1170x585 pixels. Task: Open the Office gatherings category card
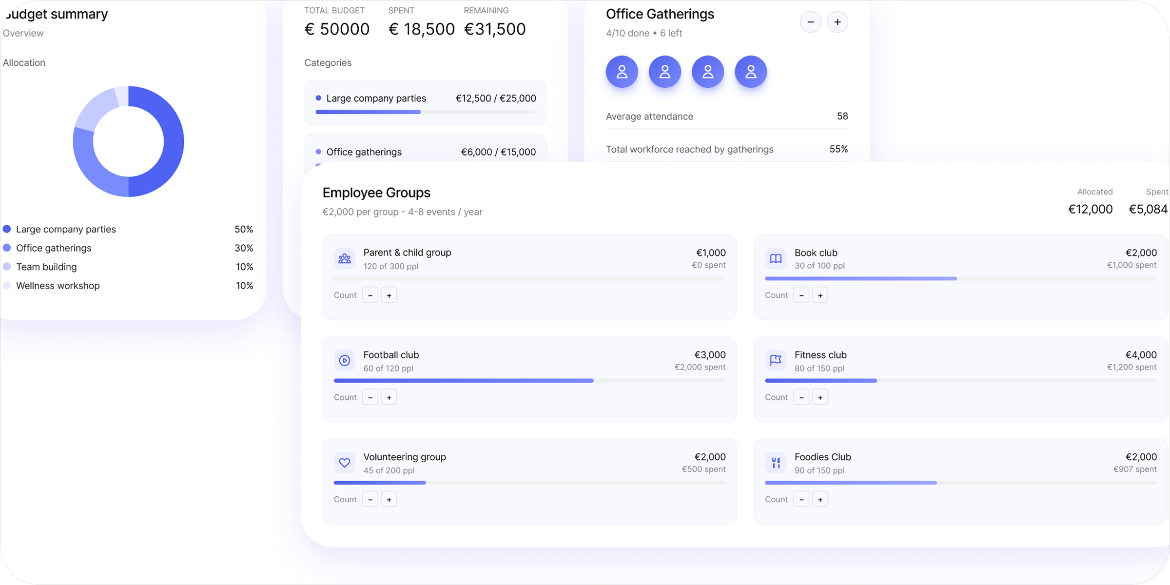pyautogui.click(x=426, y=148)
